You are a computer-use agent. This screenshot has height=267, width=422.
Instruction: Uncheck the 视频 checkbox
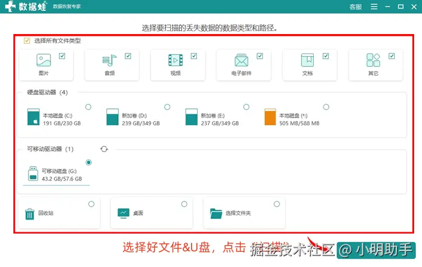pyautogui.click(x=194, y=56)
